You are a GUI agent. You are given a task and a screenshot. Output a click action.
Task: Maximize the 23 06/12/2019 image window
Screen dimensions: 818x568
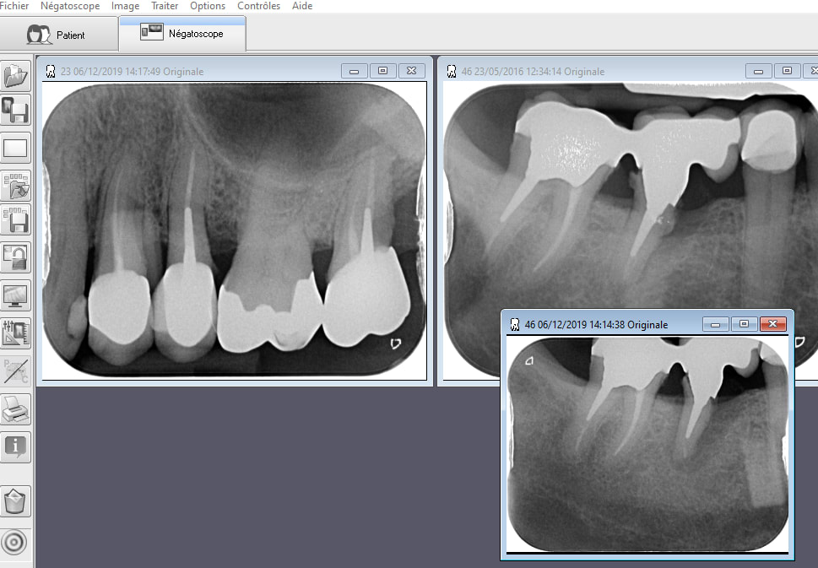pyautogui.click(x=382, y=72)
